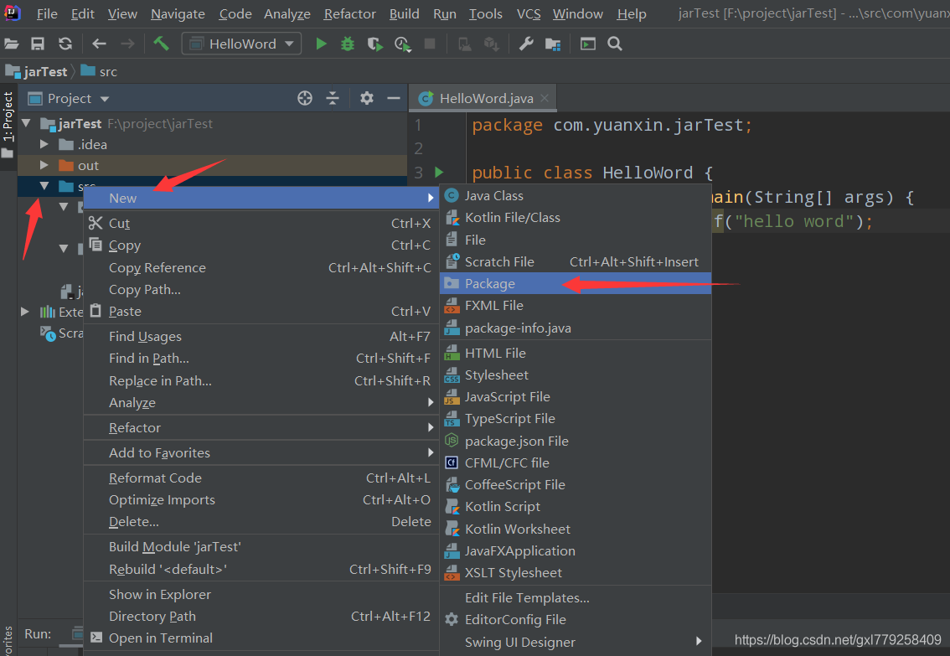Click the green Run button in toolbar
Screen dimensions: 950x656
[321, 44]
